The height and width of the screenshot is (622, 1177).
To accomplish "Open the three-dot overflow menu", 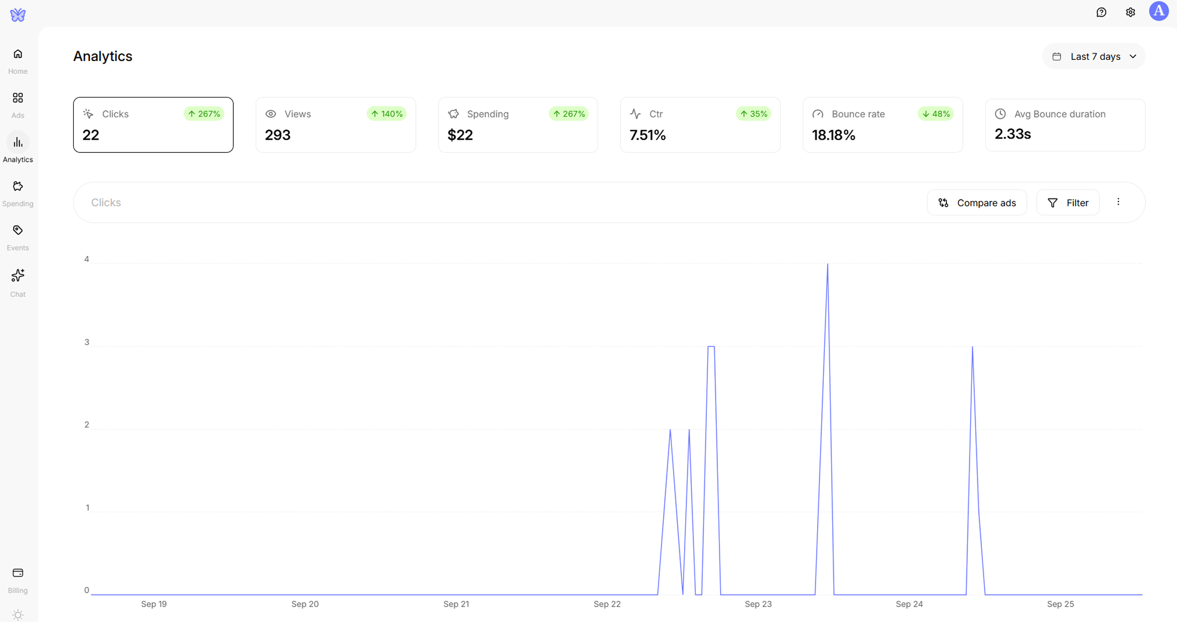I will 1119,202.
